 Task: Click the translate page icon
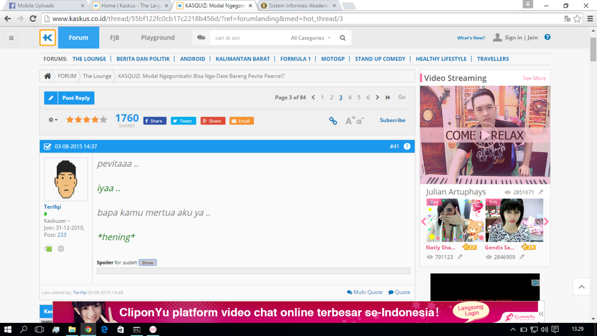pyautogui.click(x=567, y=19)
